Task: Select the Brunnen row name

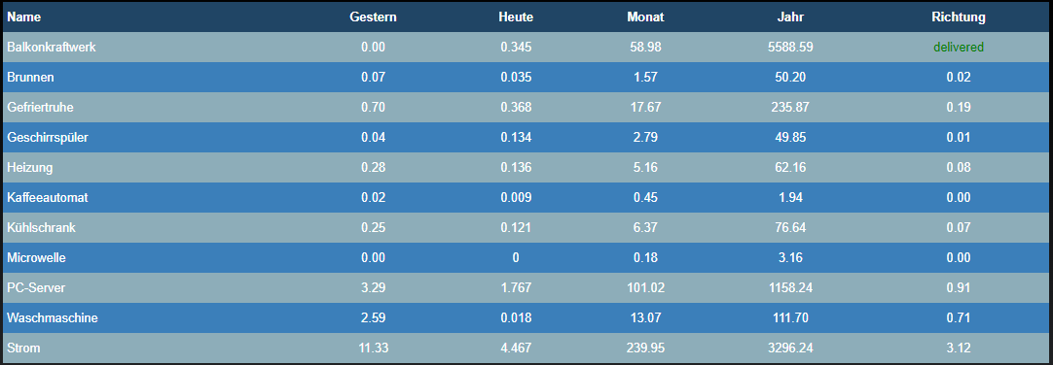Action: pyautogui.click(x=30, y=77)
